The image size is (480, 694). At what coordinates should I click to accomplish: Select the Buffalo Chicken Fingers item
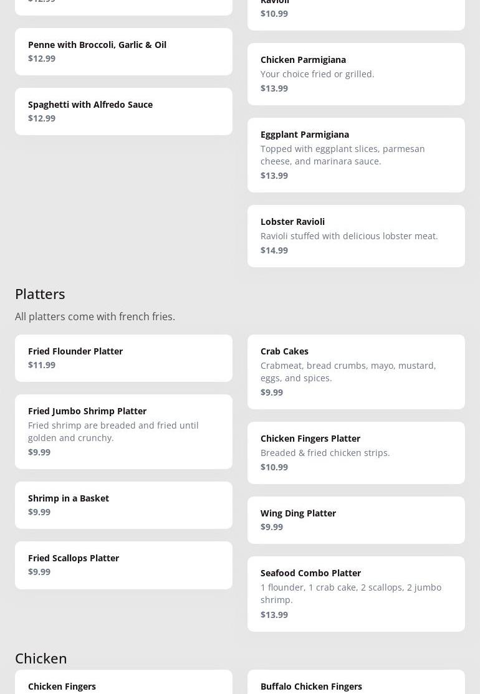coord(356,683)
